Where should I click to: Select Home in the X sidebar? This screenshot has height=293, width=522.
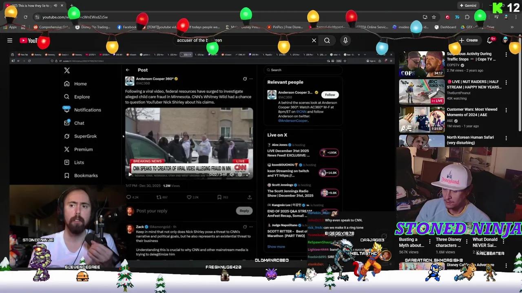[76, 84]
